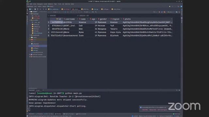The width and height of the screenshot is (209, 117).
Task: Click the expand/collapse all icon in Project toolbar
Action: tap(38, 9)
